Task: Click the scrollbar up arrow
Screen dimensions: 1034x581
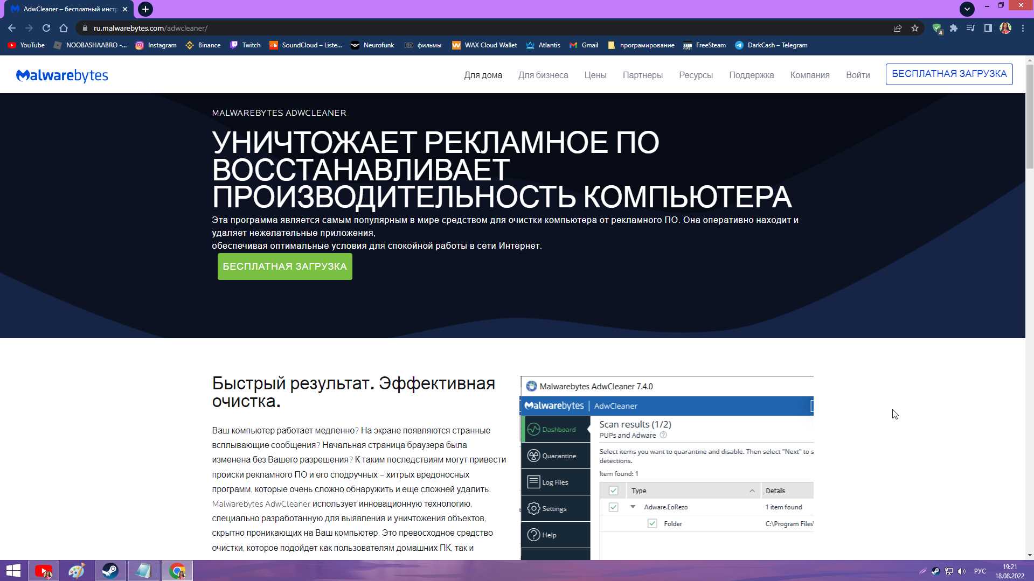Action: (1030, 60)
